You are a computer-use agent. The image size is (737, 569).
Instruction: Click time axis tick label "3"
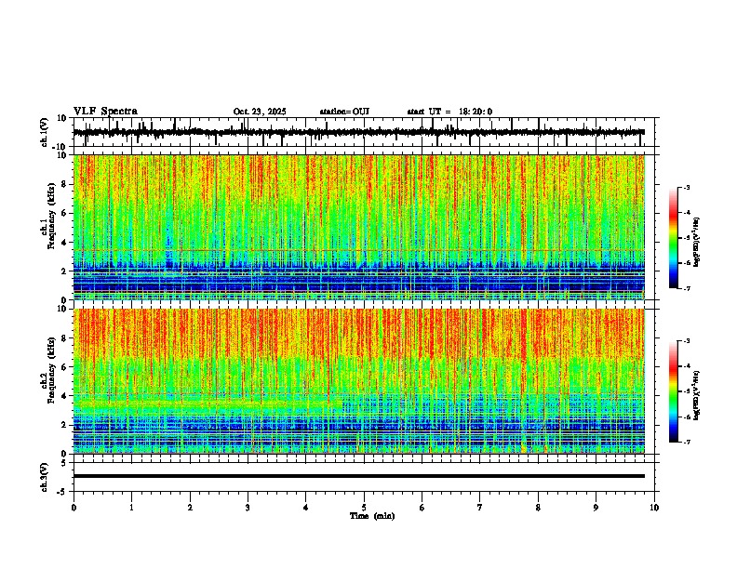(x=248, y=508)
